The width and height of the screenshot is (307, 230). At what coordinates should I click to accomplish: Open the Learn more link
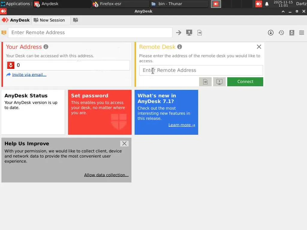tap(182, 125)
